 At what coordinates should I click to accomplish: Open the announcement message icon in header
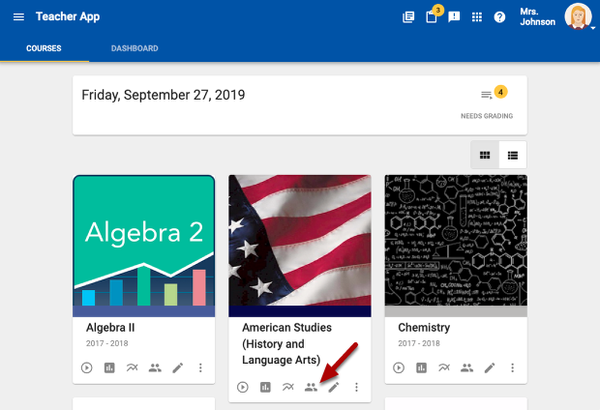tap(454, 17)
